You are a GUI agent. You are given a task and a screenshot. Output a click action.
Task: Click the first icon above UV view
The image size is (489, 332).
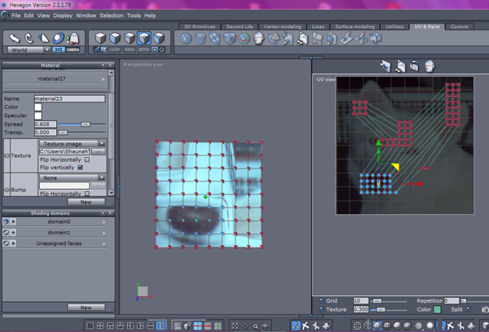click(385, 67)
